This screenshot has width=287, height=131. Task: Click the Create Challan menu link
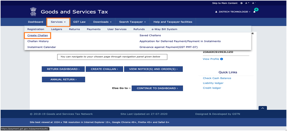tap(37, 35)
